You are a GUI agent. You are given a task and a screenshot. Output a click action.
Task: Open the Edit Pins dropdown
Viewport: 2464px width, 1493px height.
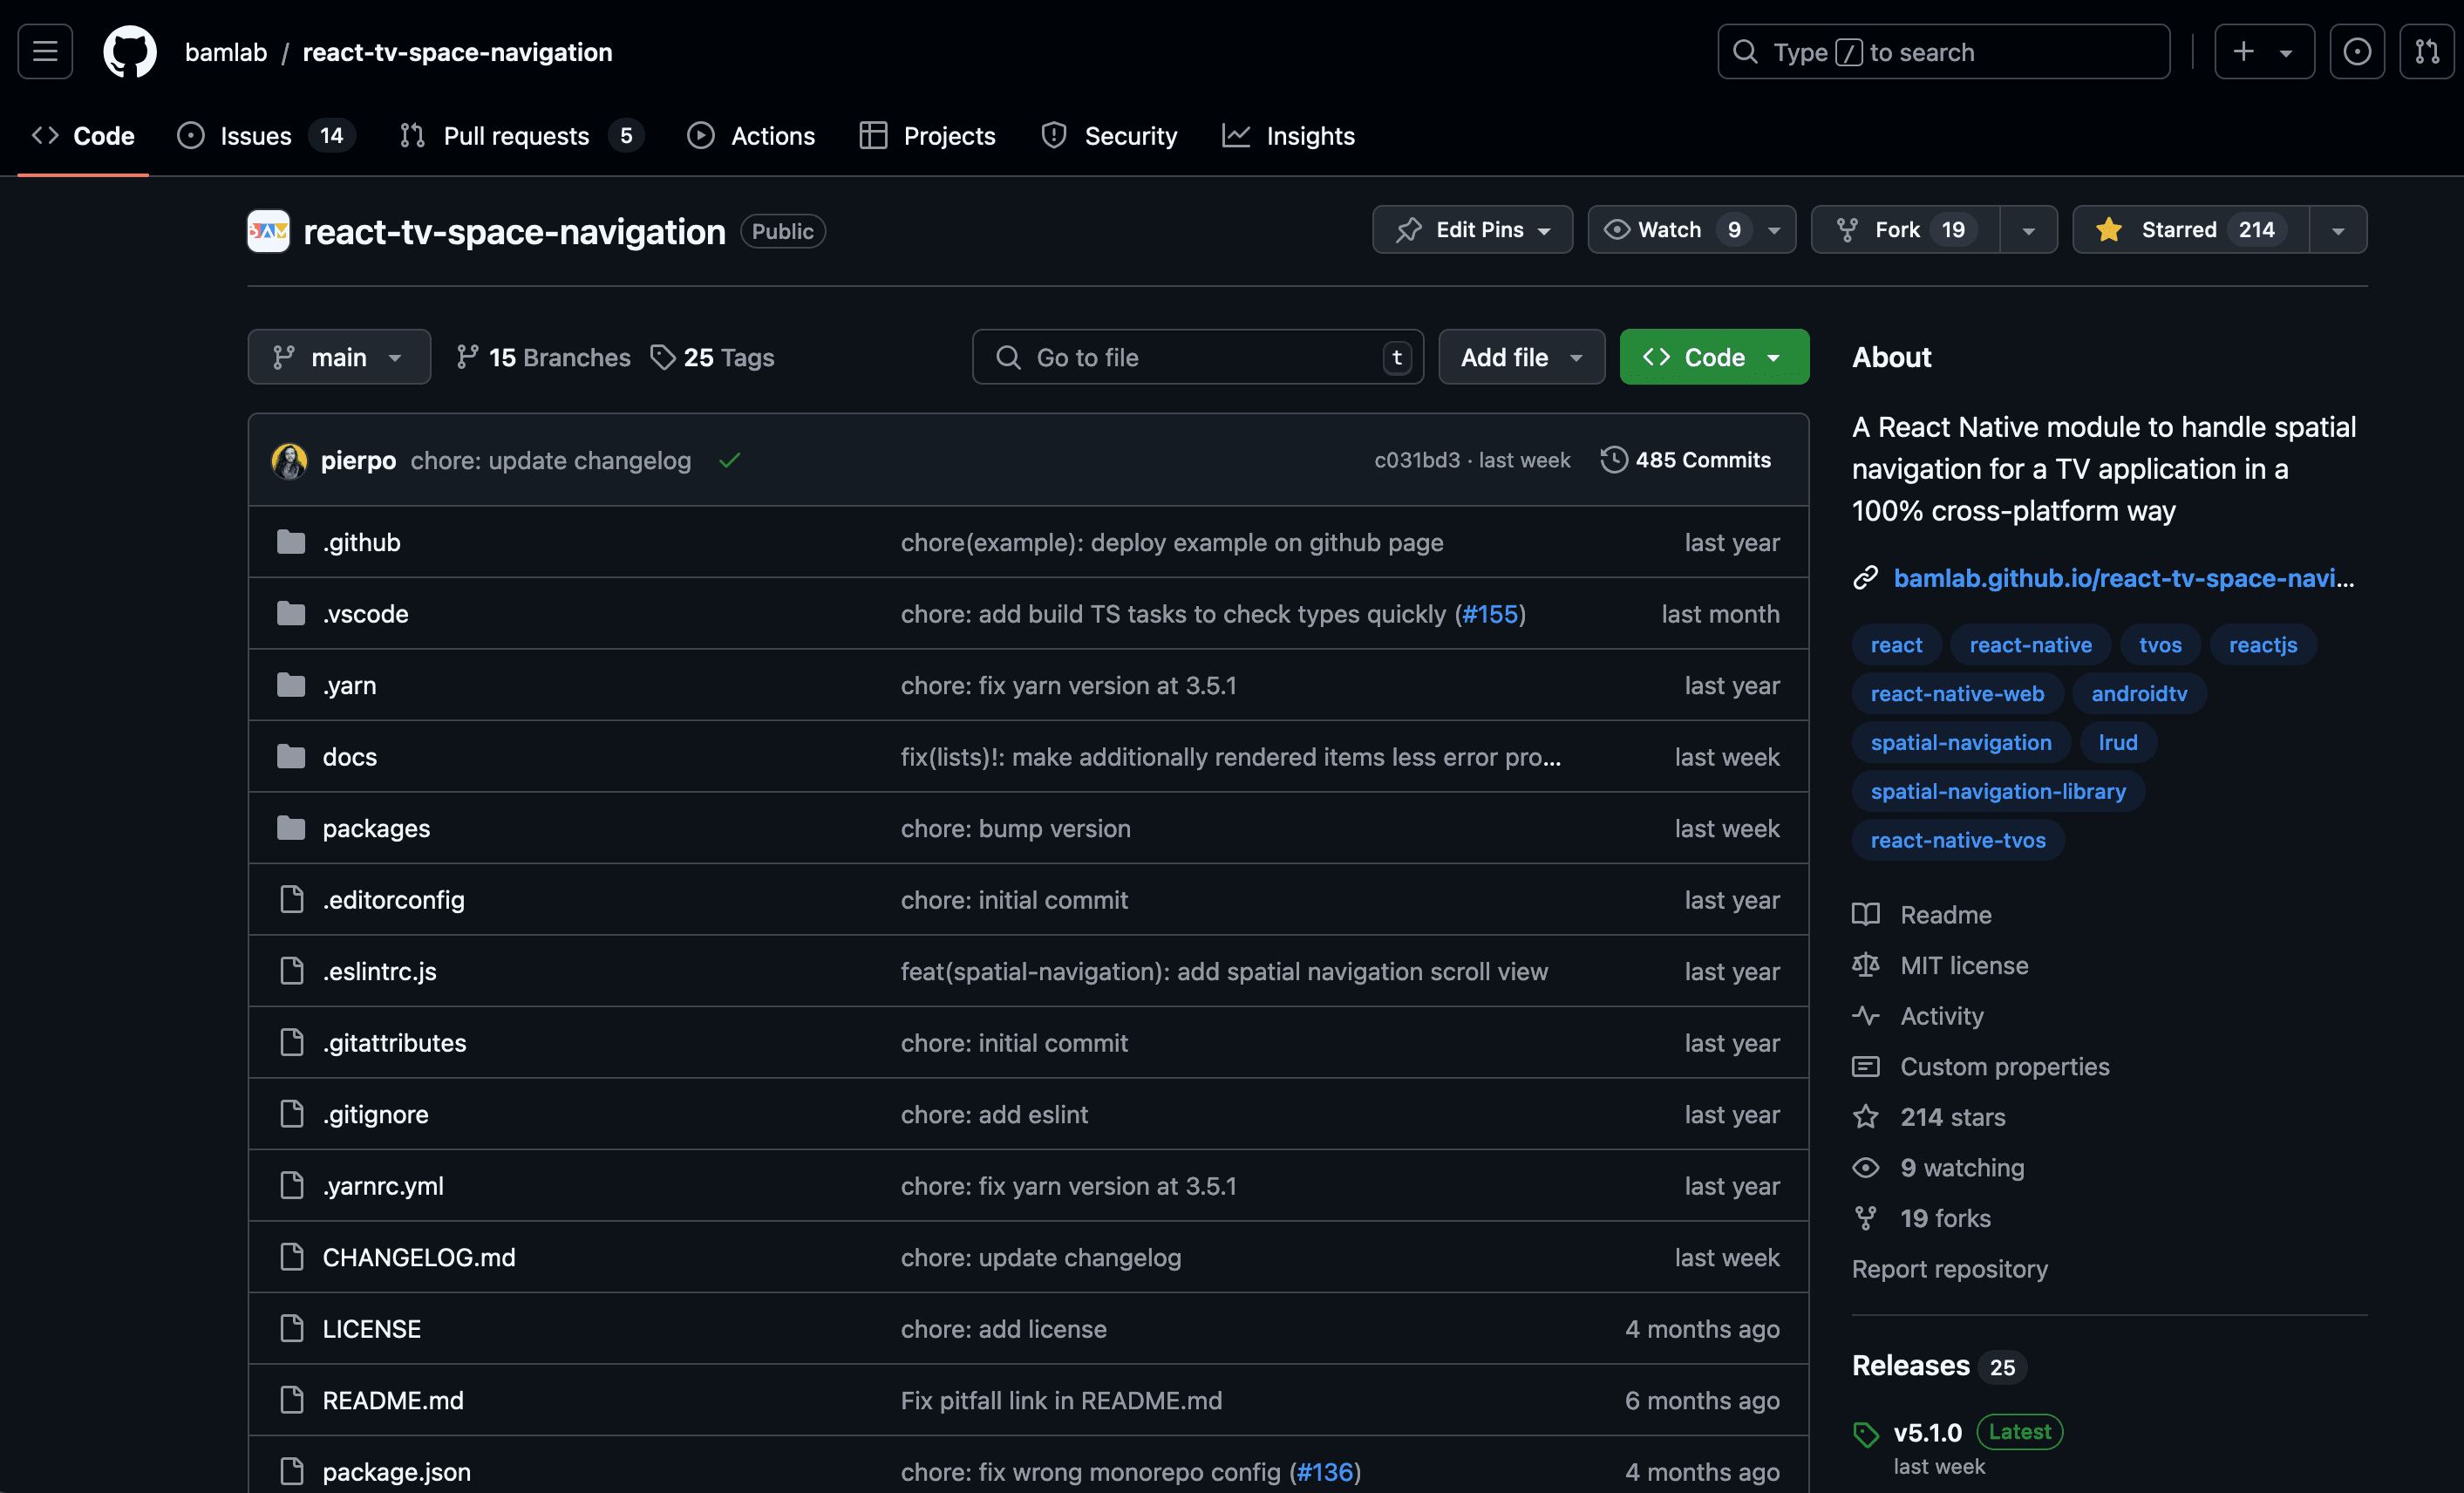[x=1472, y=230]
